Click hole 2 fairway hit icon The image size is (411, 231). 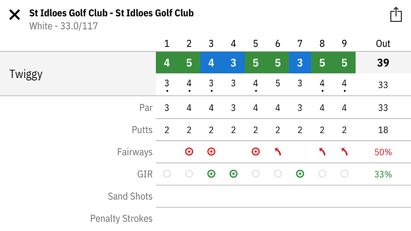(189, 152)
